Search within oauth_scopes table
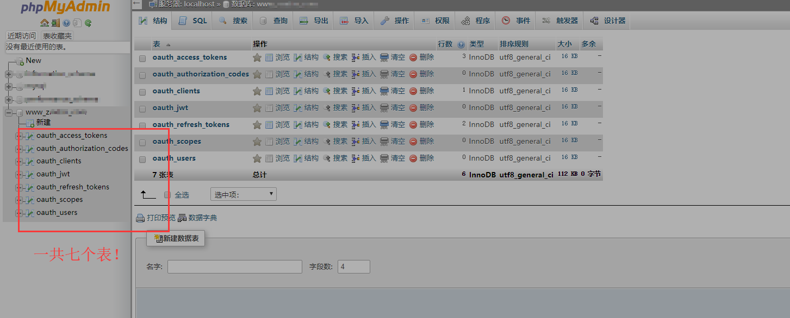The image size is (790, 318). [x=335, y=142]
